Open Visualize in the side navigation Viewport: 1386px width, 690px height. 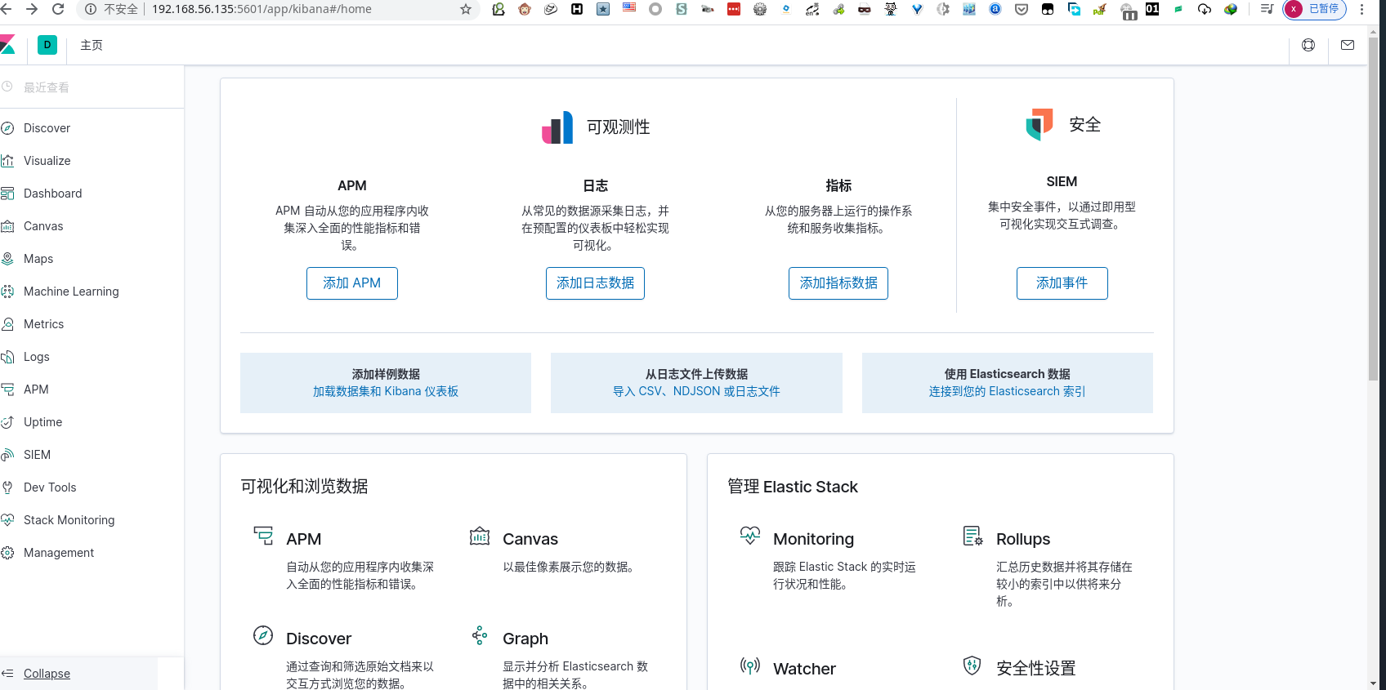[x=47, y=161]
